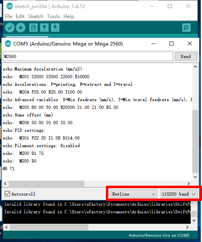Open the File menu
The image size is (202, 242).
point(9,16)
